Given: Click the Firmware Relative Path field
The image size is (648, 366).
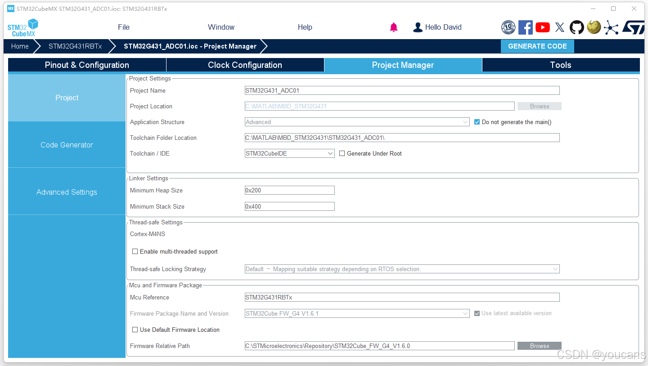Looking at the screenshot, I should [380, 346].
